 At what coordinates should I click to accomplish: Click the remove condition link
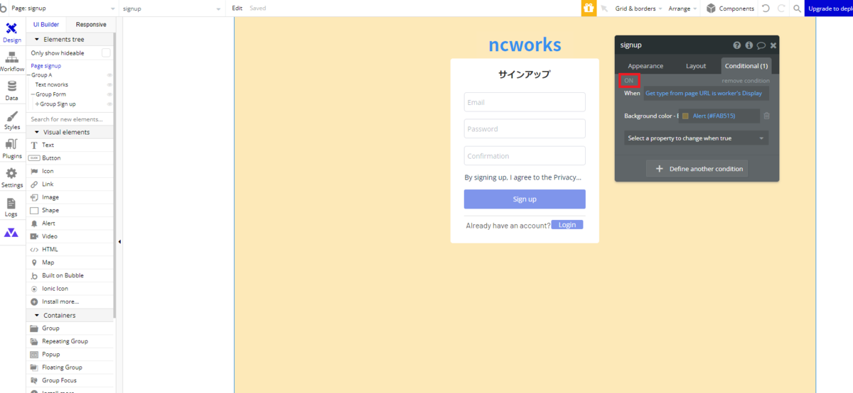point(746,81)
